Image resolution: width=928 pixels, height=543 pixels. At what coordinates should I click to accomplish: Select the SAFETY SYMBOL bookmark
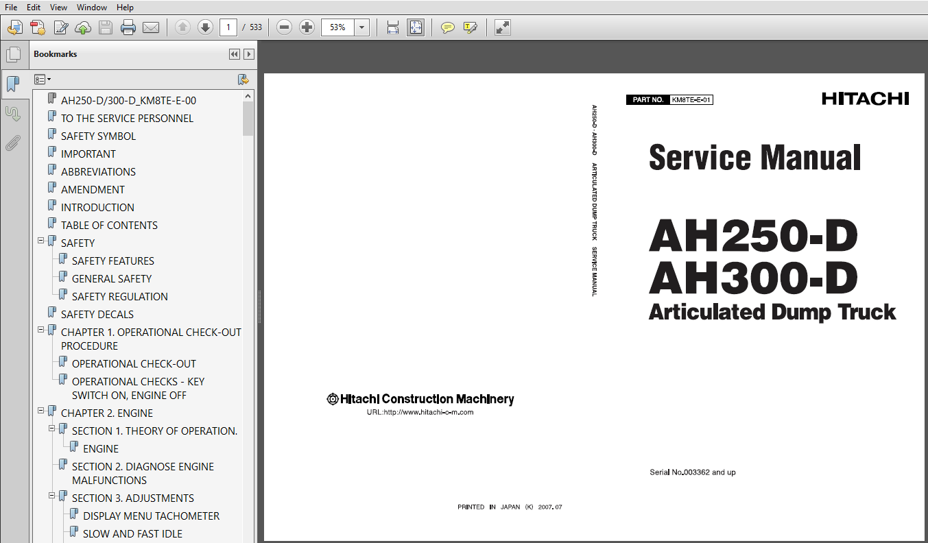[98, 136]
